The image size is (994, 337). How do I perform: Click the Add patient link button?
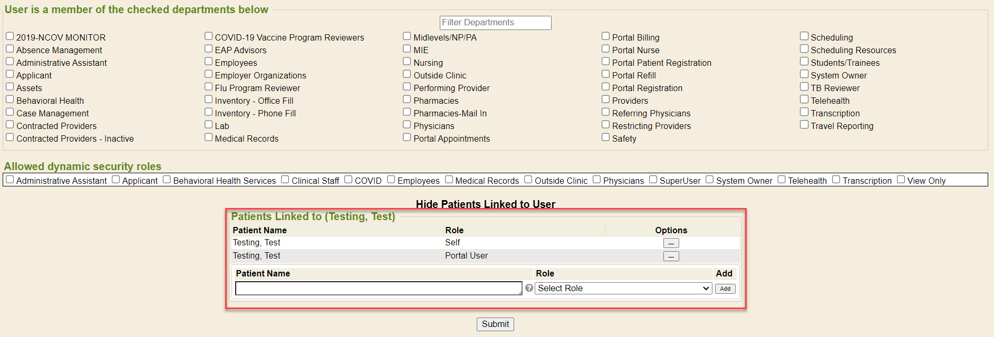click(x=725, y=289)
